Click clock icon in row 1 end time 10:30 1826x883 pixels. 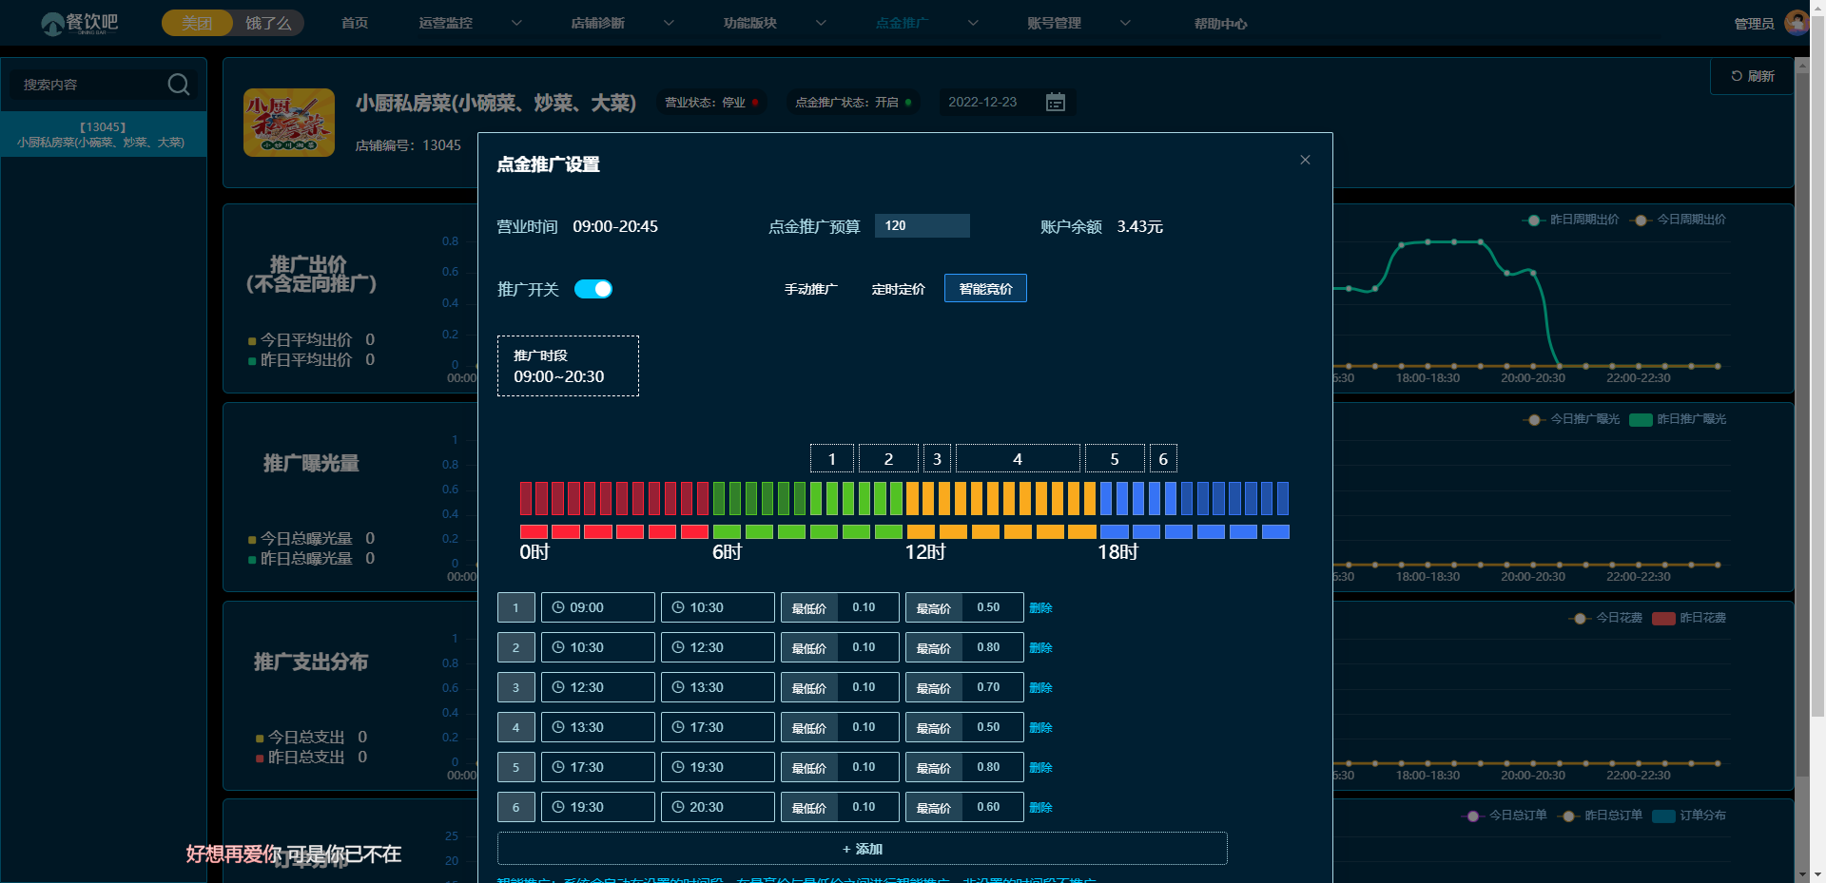[x=678, y=607]
